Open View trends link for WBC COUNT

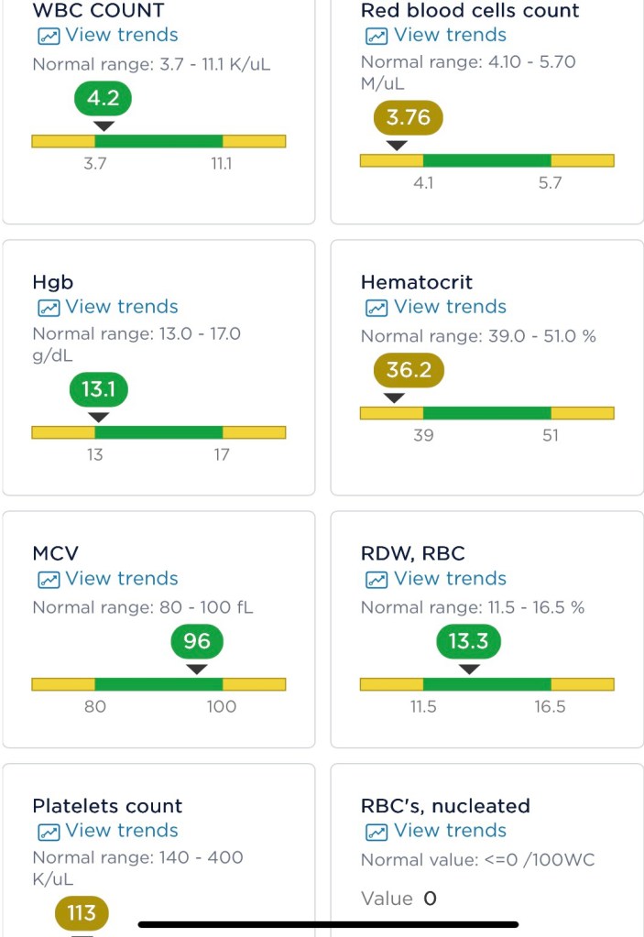tap(122, 36)
